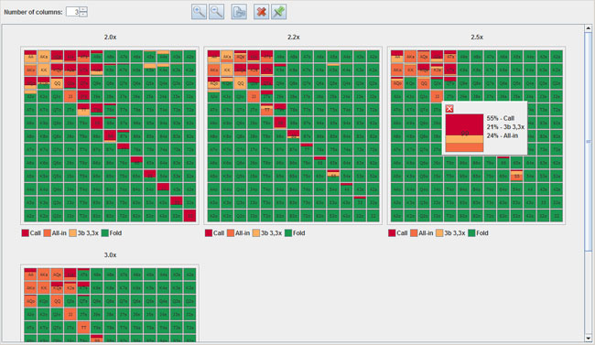Select the KK cell in the 2.5x chart
Image resolution: width=595 pixels, height=345 pixels.
click(x=410, y=70)
